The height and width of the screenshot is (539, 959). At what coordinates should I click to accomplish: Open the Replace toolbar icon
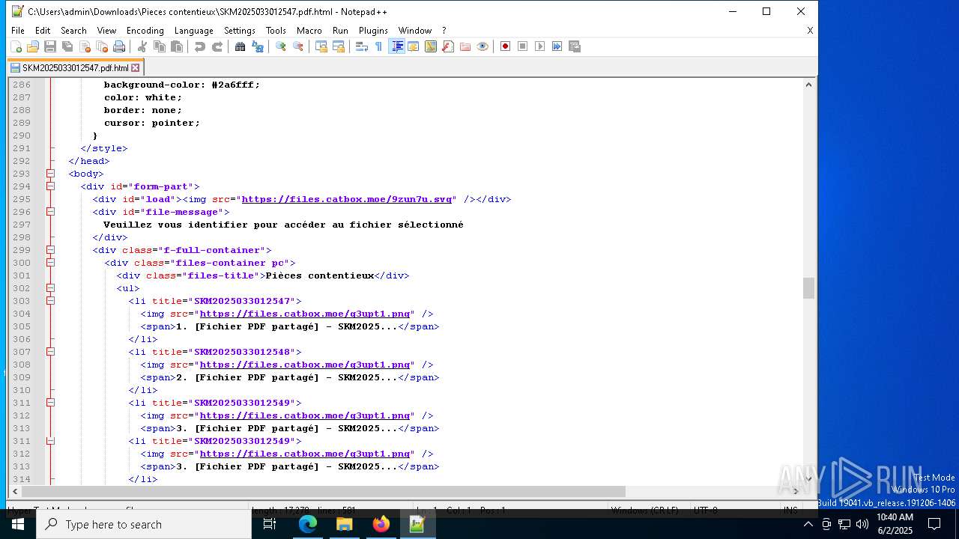point(258,46)
